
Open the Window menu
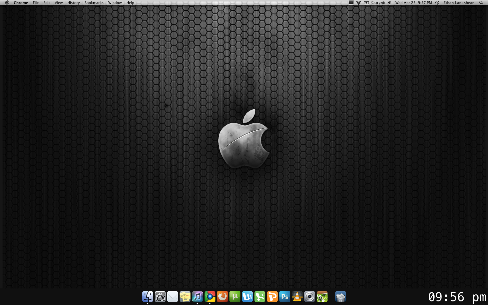[115, 3]
